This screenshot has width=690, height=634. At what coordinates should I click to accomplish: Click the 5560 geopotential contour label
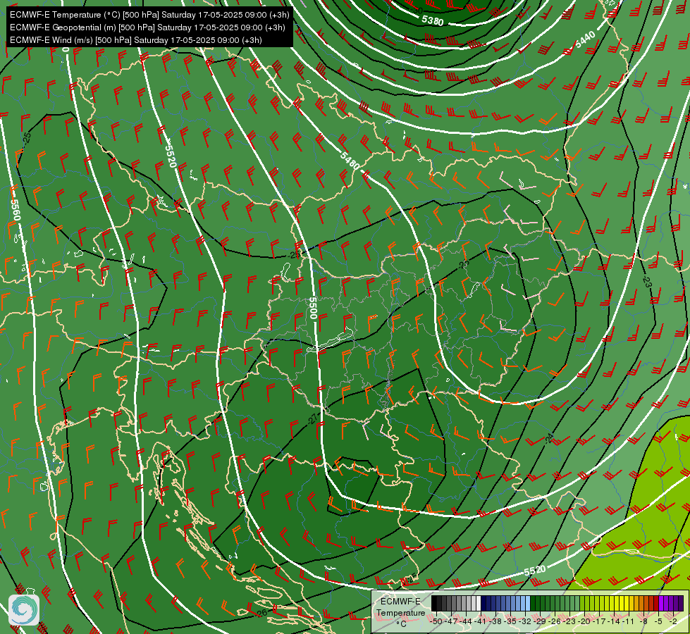click(16, 210)
